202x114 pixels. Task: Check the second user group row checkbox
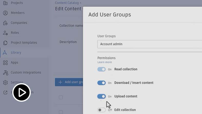pos(61,112)
